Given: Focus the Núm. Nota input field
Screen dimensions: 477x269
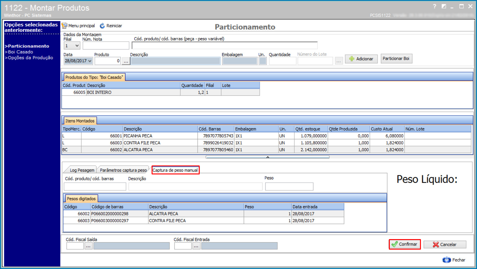Looking at the screenshot, I should [106, 46].
